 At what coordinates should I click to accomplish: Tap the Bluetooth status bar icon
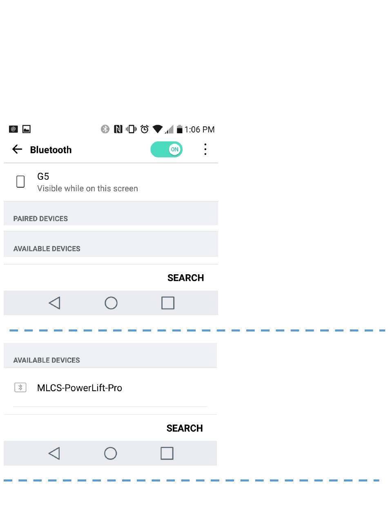(x=105, y=129)
